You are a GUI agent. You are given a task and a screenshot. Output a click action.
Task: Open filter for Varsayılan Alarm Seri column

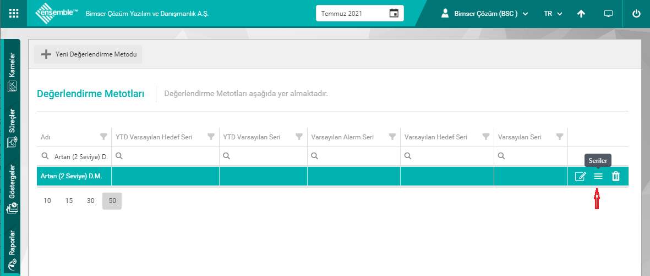point(392,137)
